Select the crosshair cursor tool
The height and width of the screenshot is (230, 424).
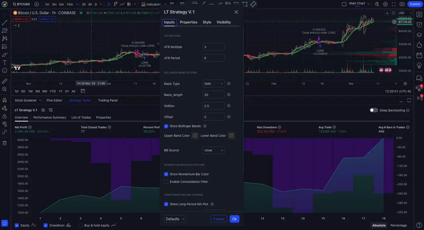tap(5, 15)
